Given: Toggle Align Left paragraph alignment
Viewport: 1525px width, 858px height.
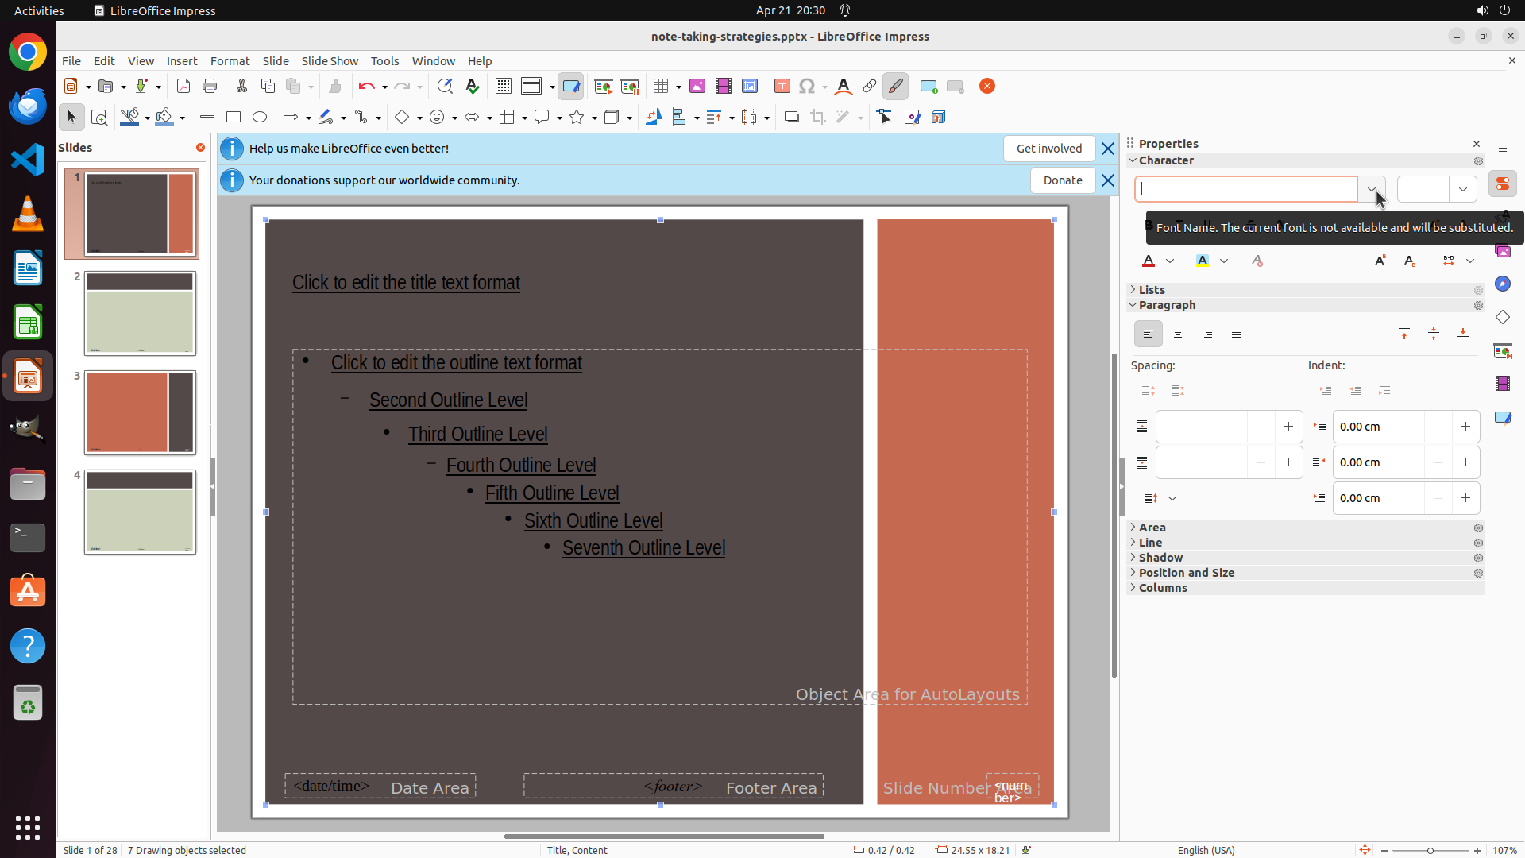Looking at the screenshot, I should pos(1148,334).
